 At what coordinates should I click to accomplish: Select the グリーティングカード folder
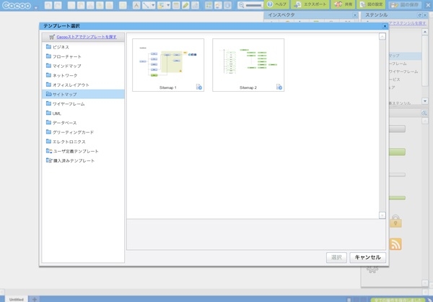[83, 132]
